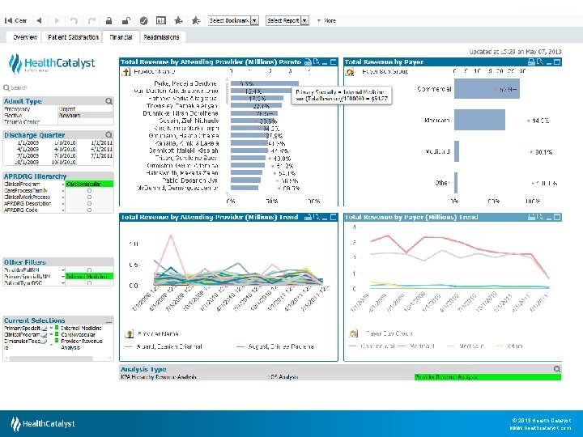Click the Commercial revenue bar
This screenshot has width=583, height=437.
pos(487,89)
